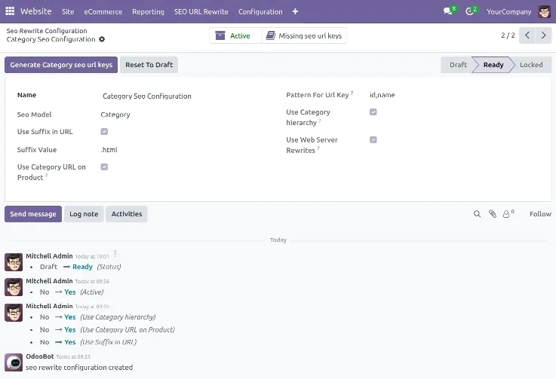Open the apps grid menu icon

[x=10, y=11]
